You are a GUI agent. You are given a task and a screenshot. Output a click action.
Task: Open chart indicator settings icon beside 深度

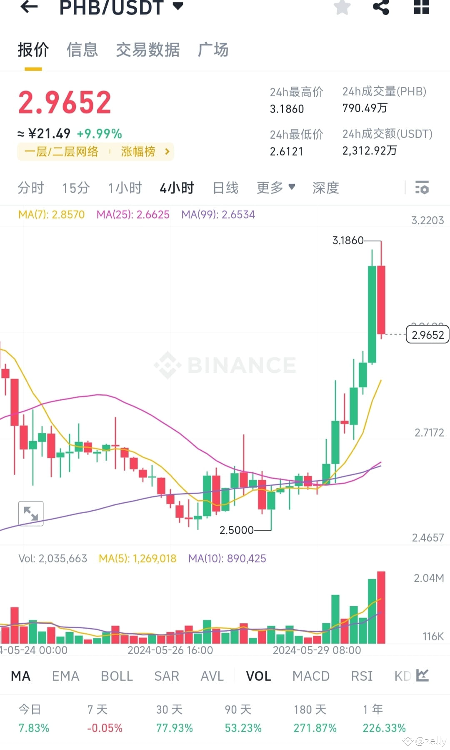point(422,188)
